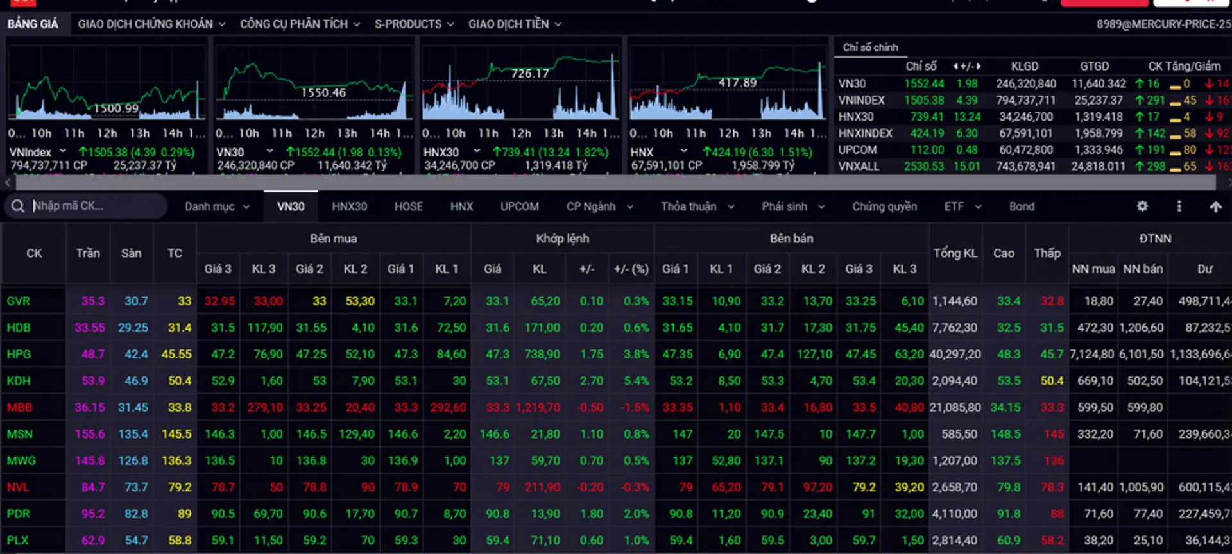
Task: Open the Danh mục dropdown
Action: (217, 206)
